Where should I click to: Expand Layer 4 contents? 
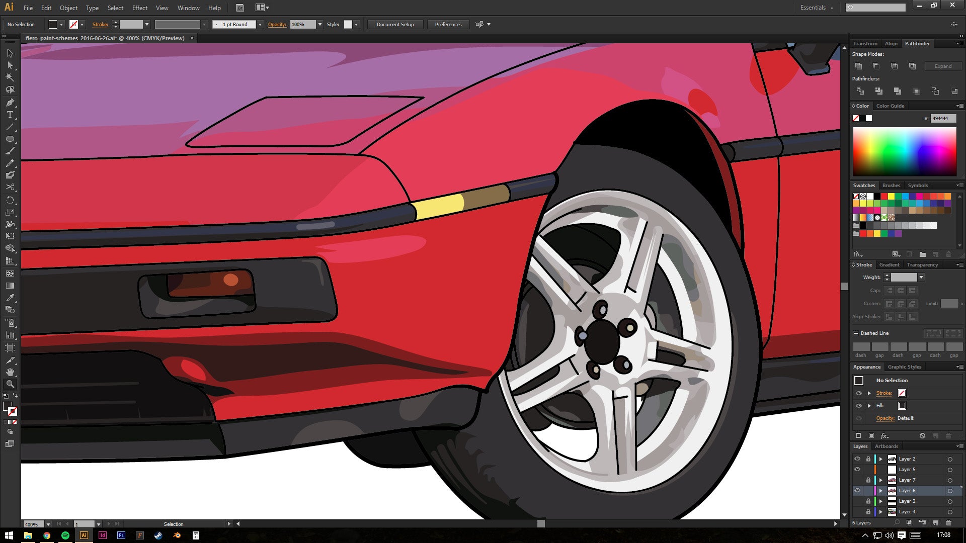(880, 512)
